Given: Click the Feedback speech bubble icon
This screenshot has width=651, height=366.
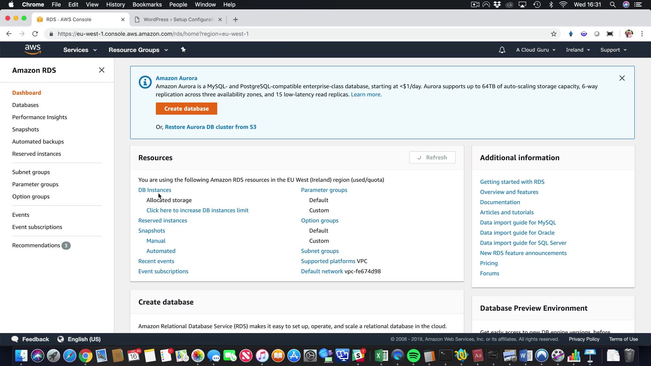Looking at the screenshot, I should pos(15,339).
